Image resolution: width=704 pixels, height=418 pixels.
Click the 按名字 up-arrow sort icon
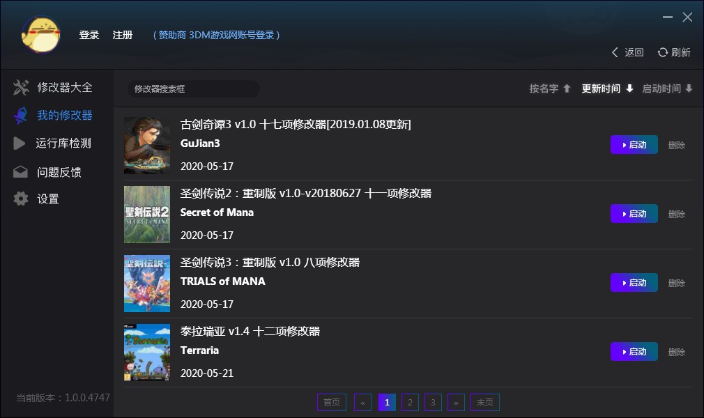(567, 88)
